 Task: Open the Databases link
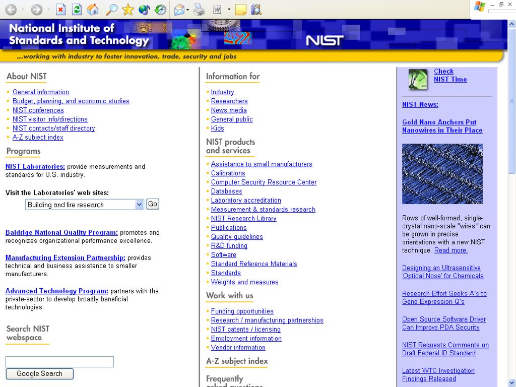coord(226,191)
